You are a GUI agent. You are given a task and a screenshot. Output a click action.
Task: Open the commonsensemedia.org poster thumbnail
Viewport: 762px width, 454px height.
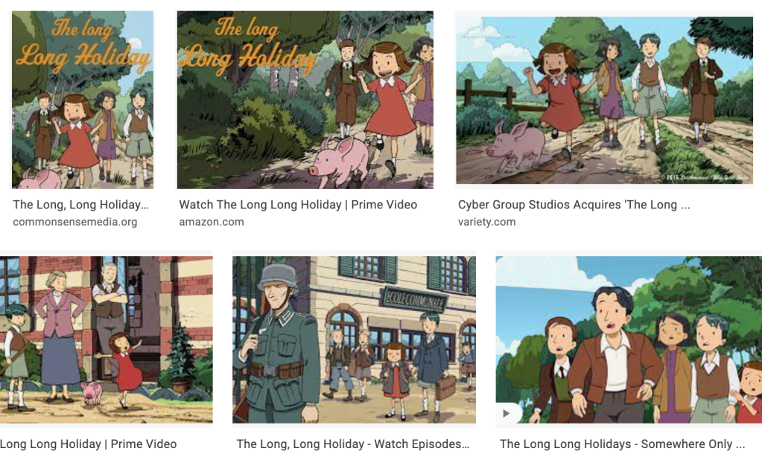(83, 100)
